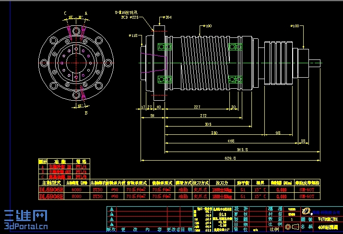Click the 629.8 overall length dimension
Screen dimensions: 343x234
tap(230, 158)
